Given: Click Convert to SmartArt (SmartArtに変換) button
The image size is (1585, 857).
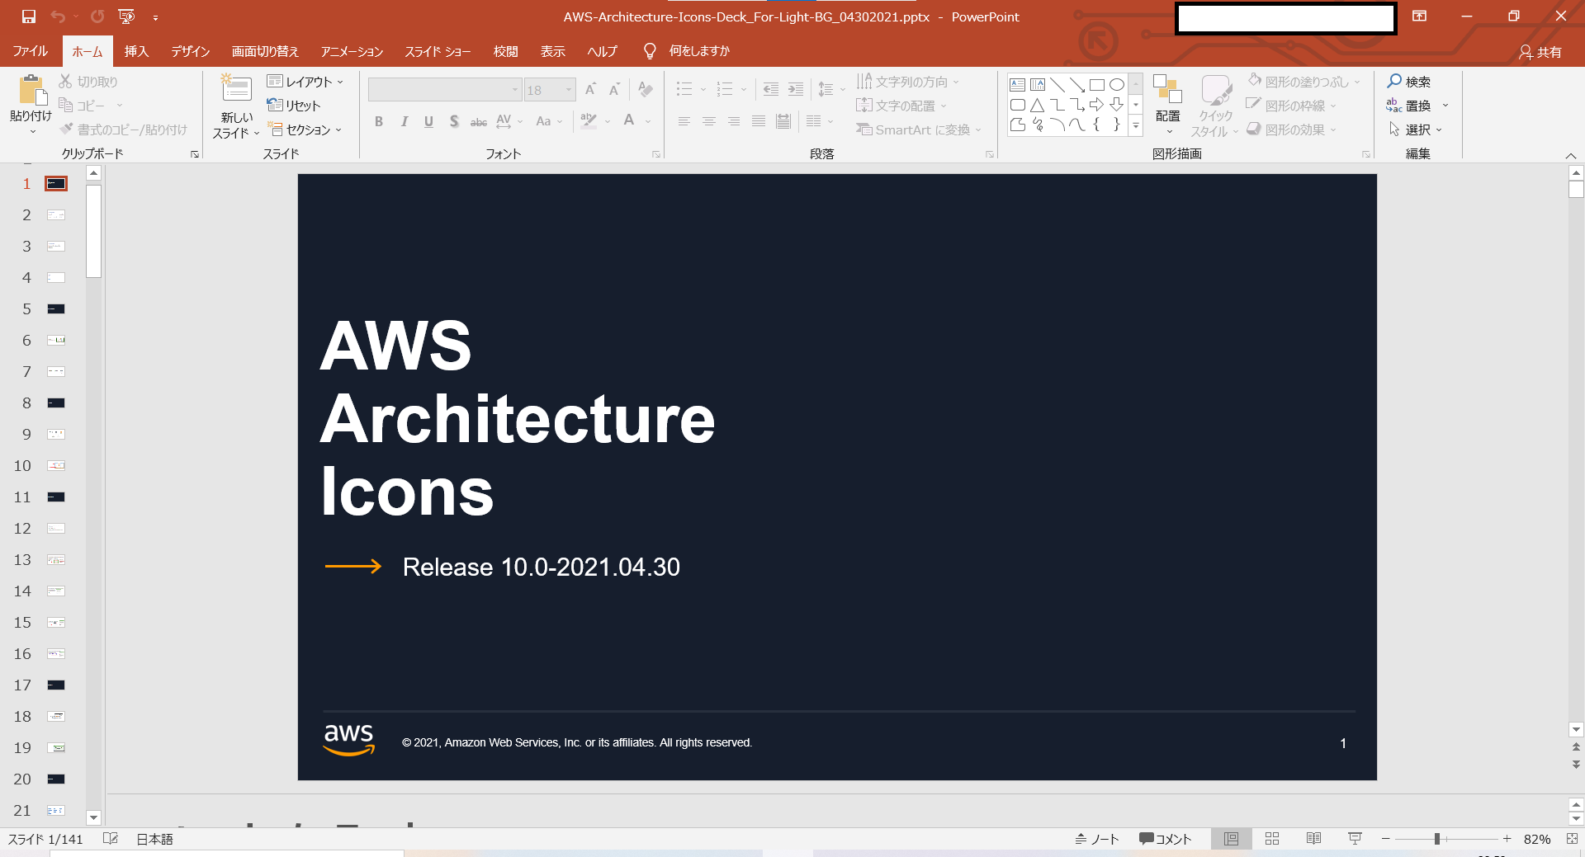Looking at the screenshot, I should pyautogui.click(x=919, y=129).
